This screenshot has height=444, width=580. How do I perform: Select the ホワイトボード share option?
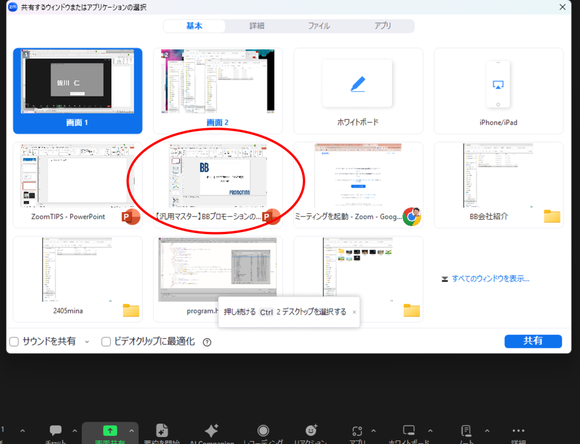tap(358, 91)
